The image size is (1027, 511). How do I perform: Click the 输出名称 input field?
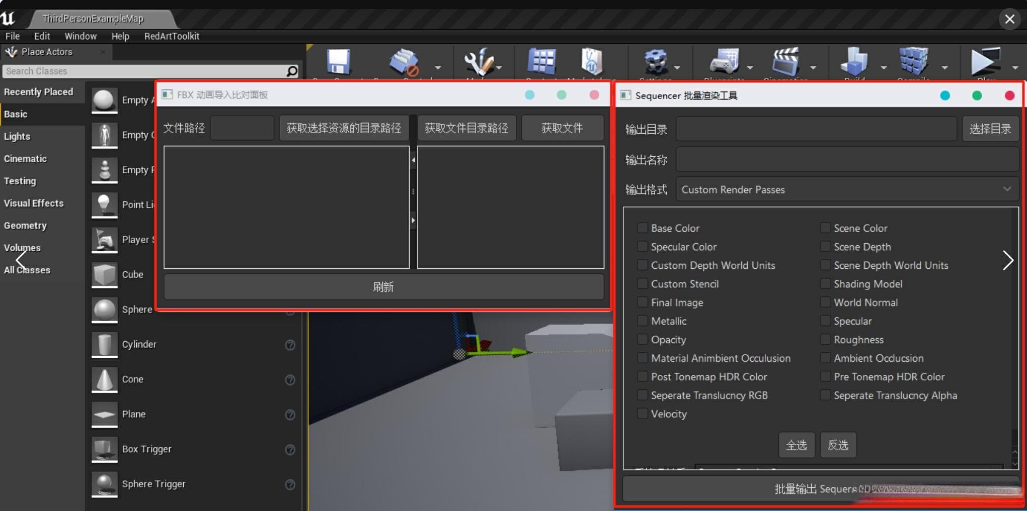click(x=847, y=160)
